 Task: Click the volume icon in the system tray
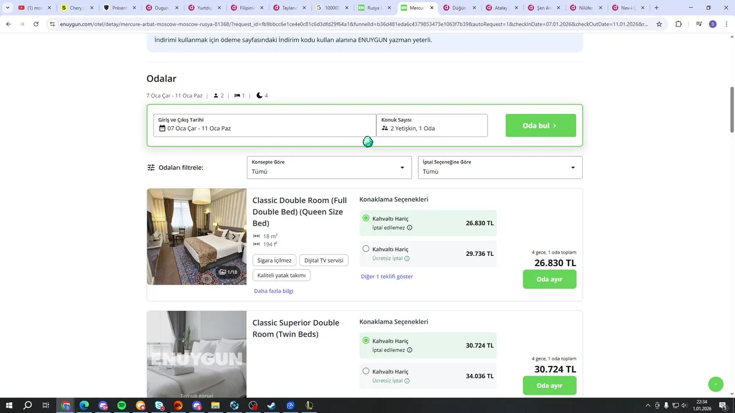(x=684, y=406)
